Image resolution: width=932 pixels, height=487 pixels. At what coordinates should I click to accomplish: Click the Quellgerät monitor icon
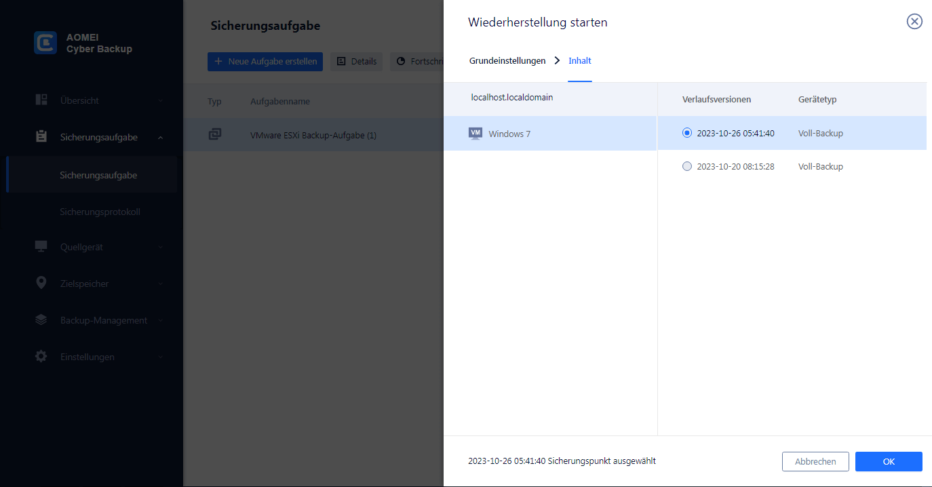click(x=41, y=246)
